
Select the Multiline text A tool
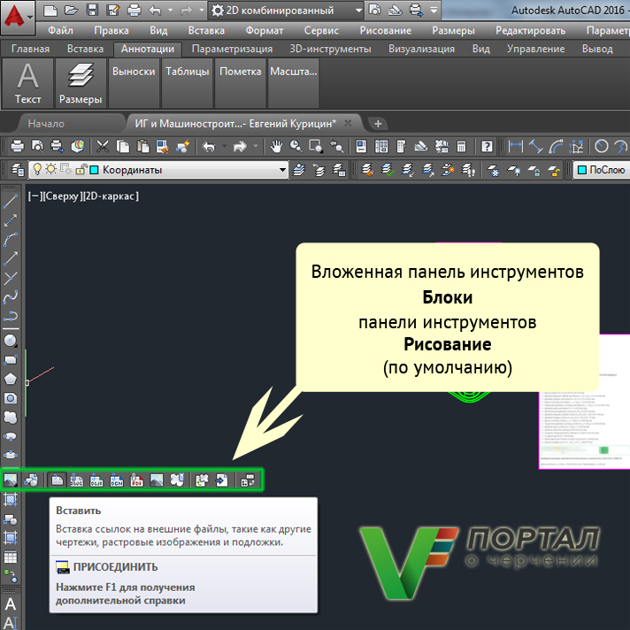[11, 603]
